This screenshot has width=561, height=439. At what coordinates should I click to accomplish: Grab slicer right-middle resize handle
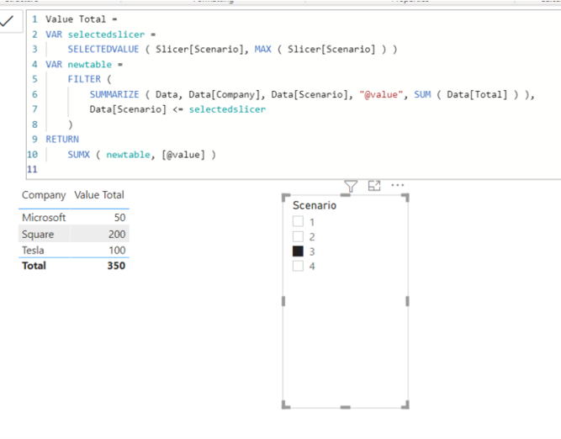[407, 301]
